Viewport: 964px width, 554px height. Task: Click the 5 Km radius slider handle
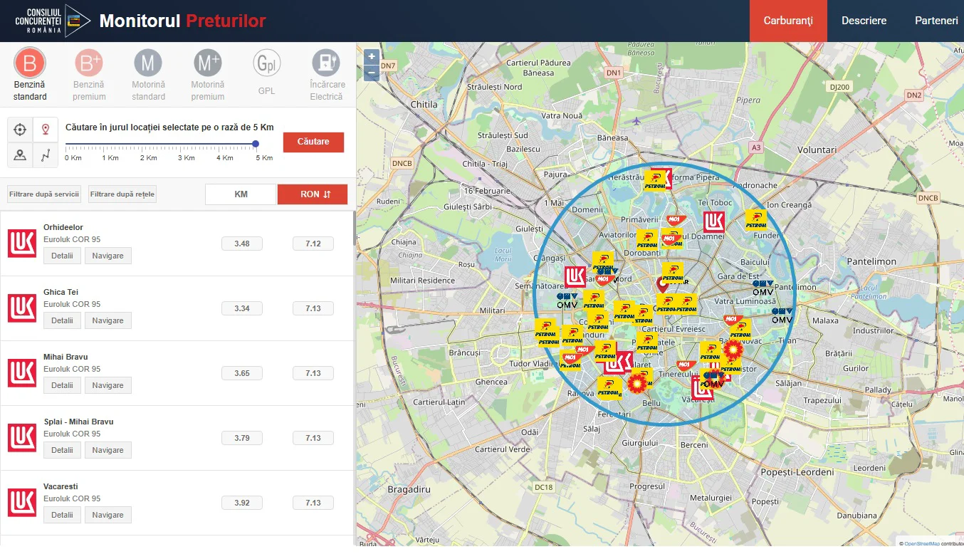click(256, 144)
